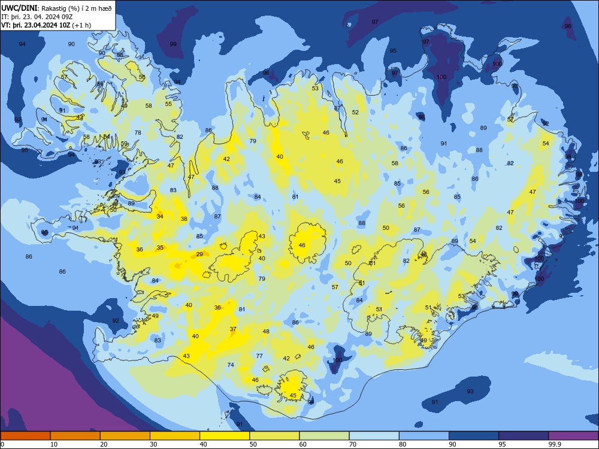Screen dimensions: 599x449
Task: Choose the yellow-green 60–70 legend swatch
Action: [x=324, y=436]
